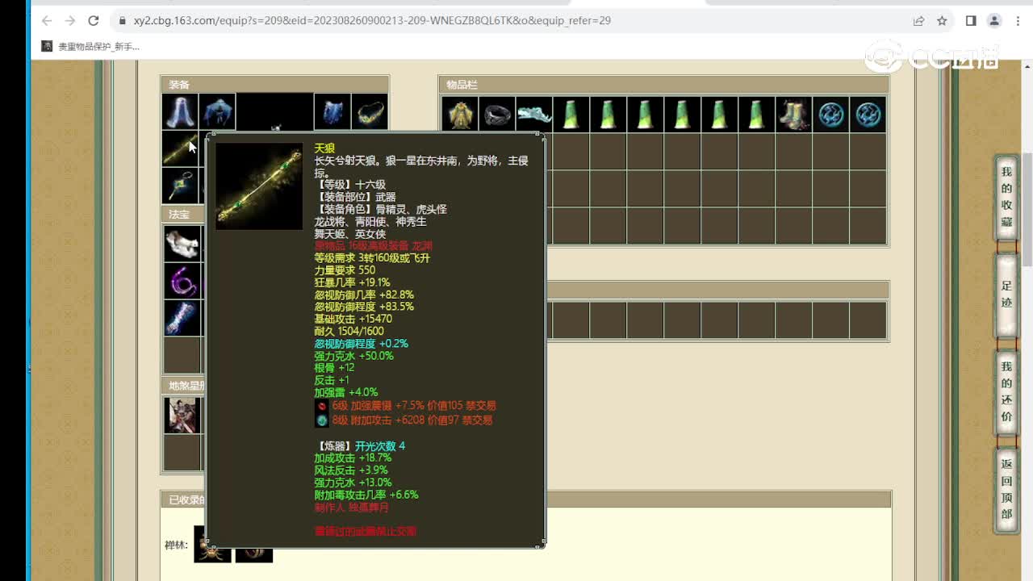Viewport: 1033px width, 581px height.
Task: Open the browser profile avatar
Action: [994, 20]
